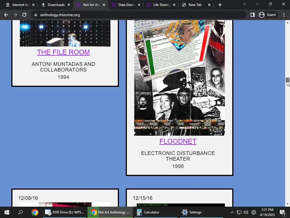
Task: Open THE FILE ROOM link
Action: pos(63,52)
